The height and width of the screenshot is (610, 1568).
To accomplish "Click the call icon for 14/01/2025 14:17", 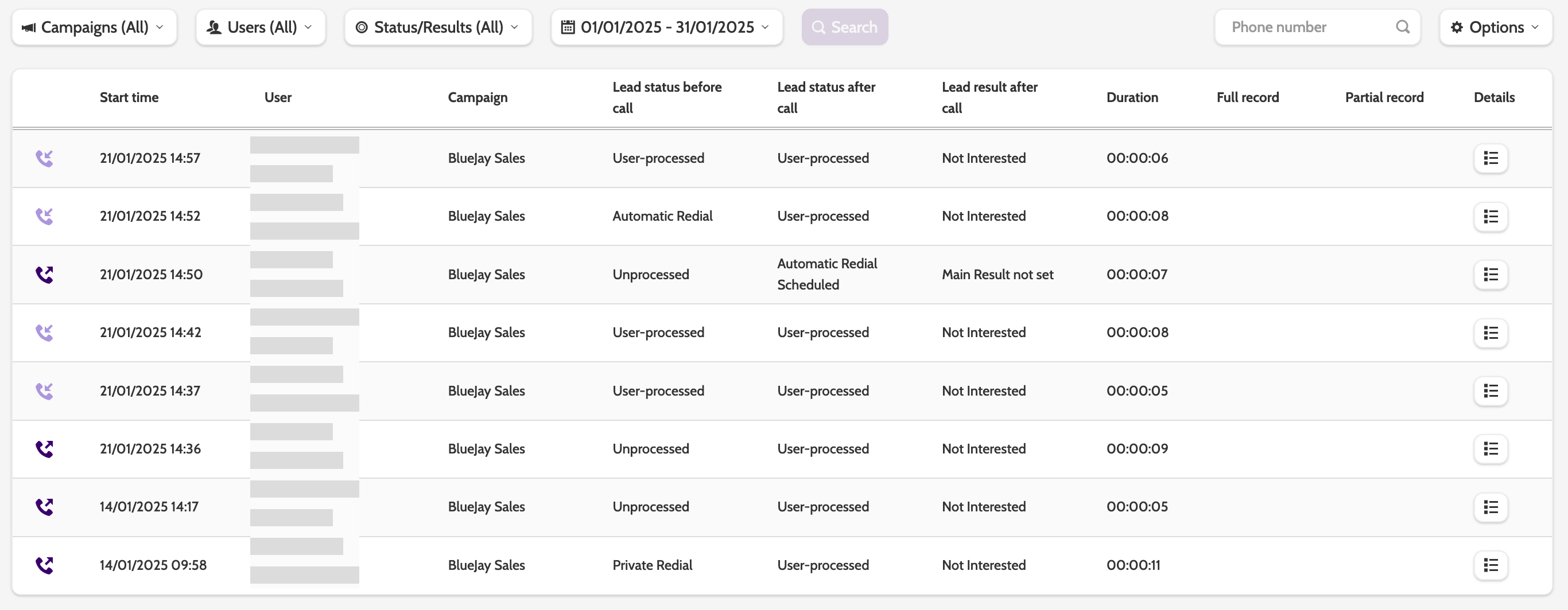I will point(44,507).
